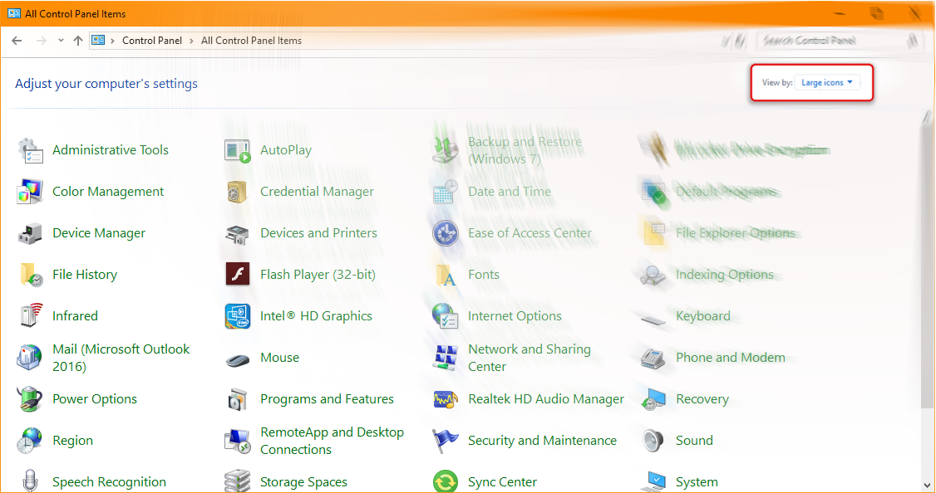
Task: Click the vertical scrollbar down arrow
Action: [929, 485]
